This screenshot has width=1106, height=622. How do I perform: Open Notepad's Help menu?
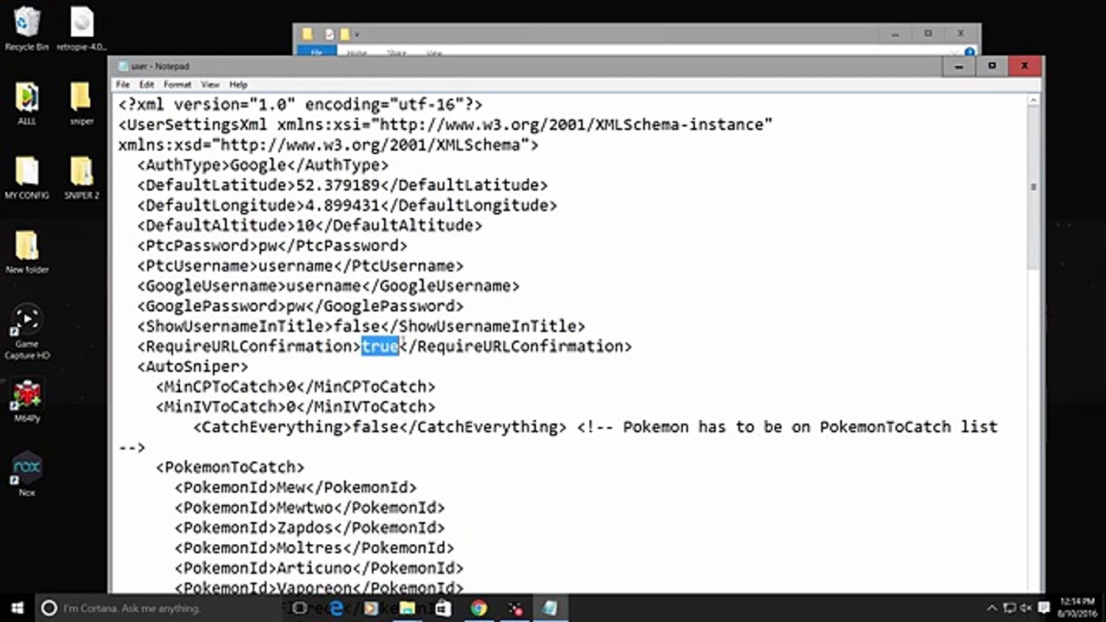tap(238, 85)
